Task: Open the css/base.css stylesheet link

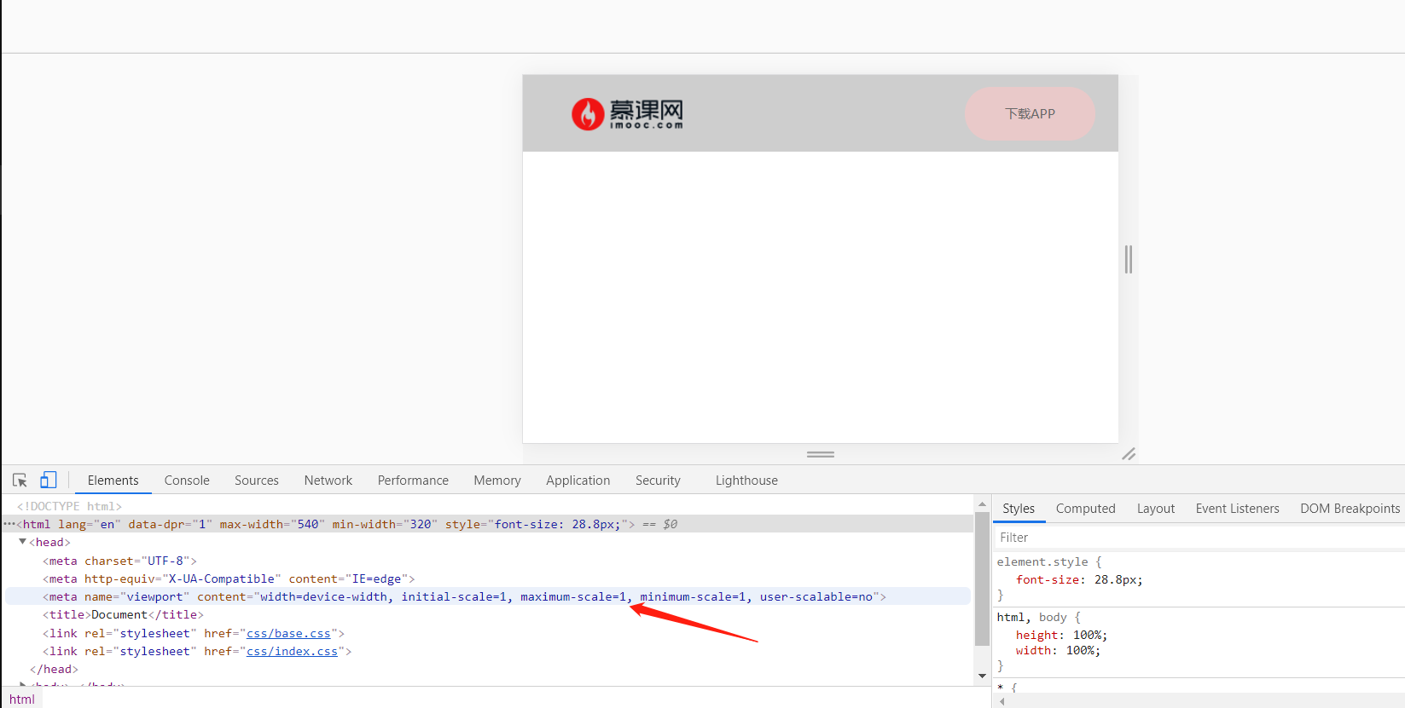Action: point(288,633)
